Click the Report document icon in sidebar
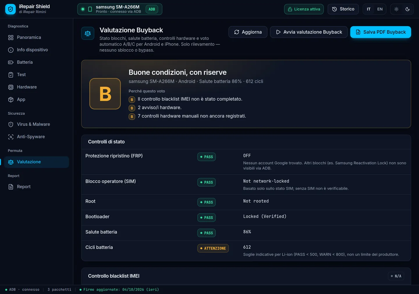The width and height of the screenshot is (419, 294). click(11, 187)
